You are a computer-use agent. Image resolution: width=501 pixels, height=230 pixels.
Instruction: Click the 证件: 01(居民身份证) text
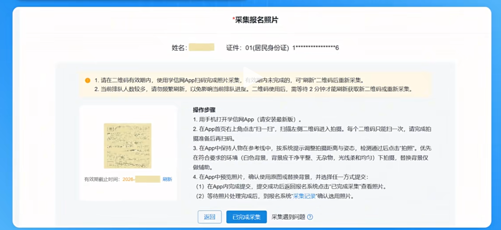pyautogui.click(x=257, y=48)
